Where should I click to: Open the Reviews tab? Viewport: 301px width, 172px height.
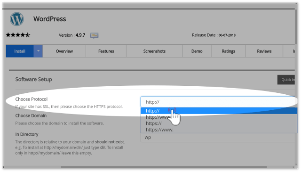tap(264, 51)
